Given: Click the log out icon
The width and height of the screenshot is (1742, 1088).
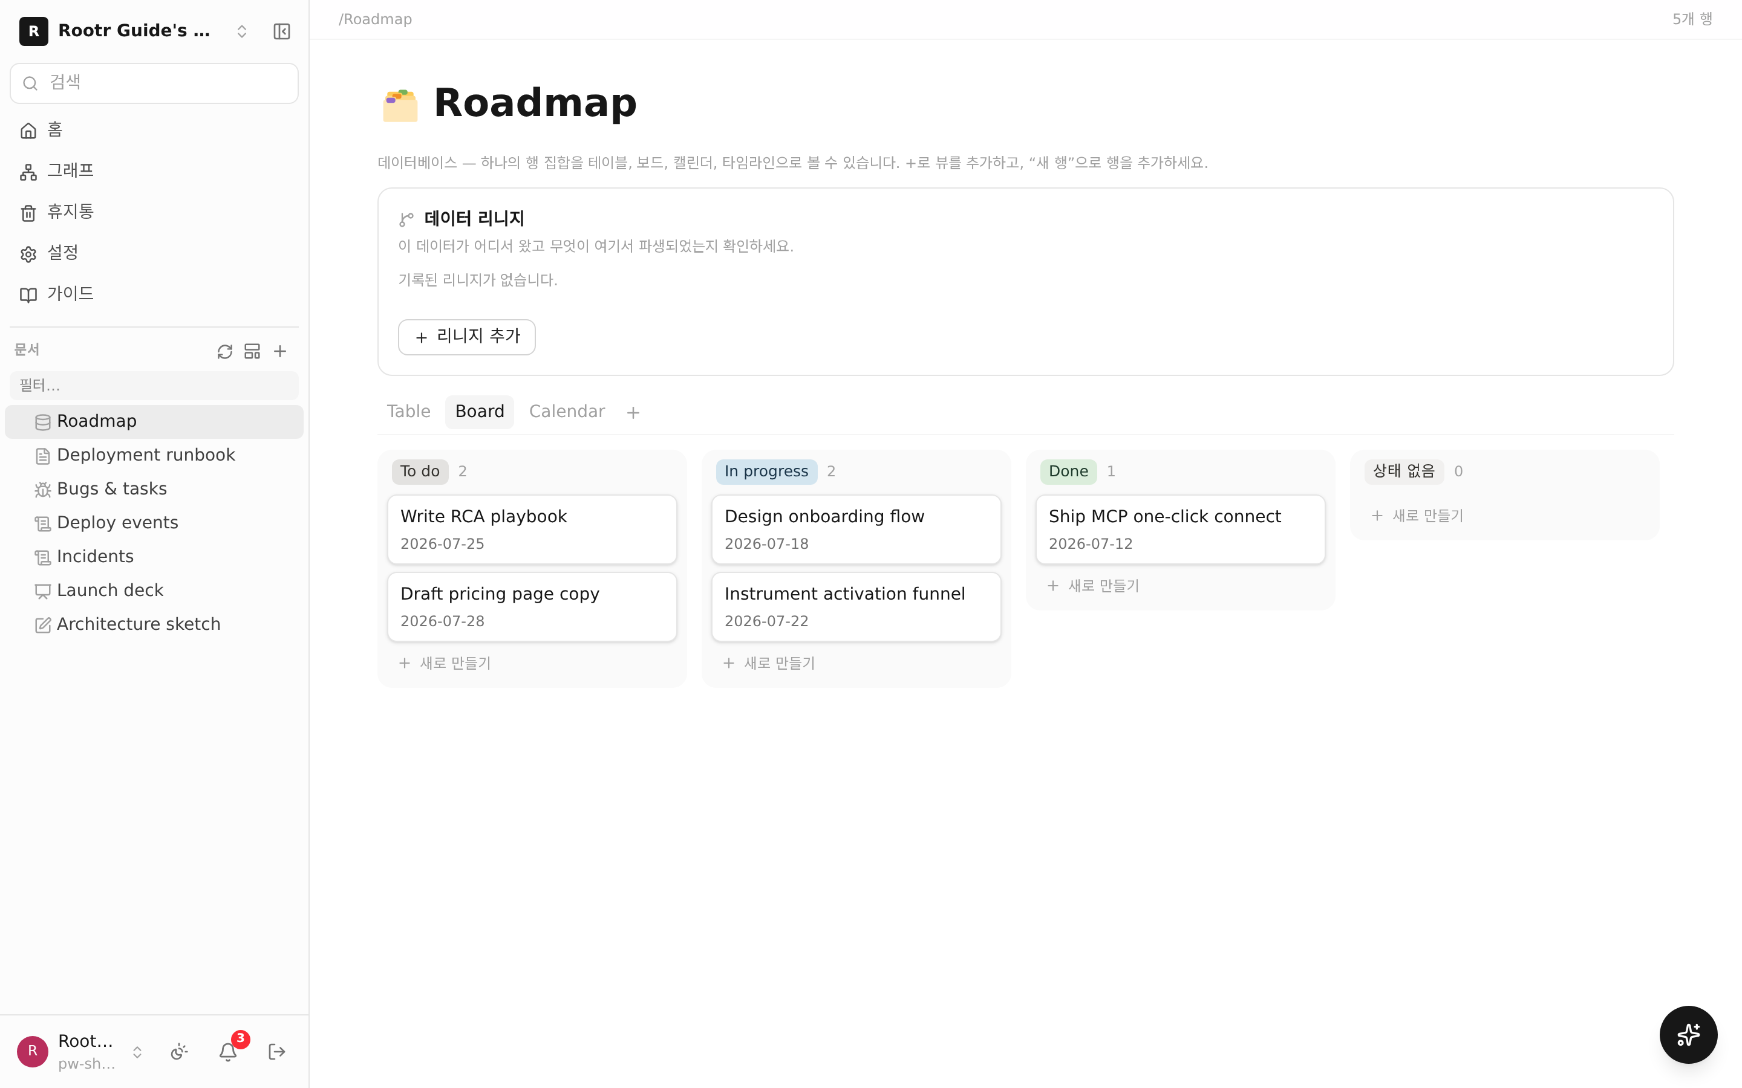Looking at the screenshot, I should coord(277,1052).
